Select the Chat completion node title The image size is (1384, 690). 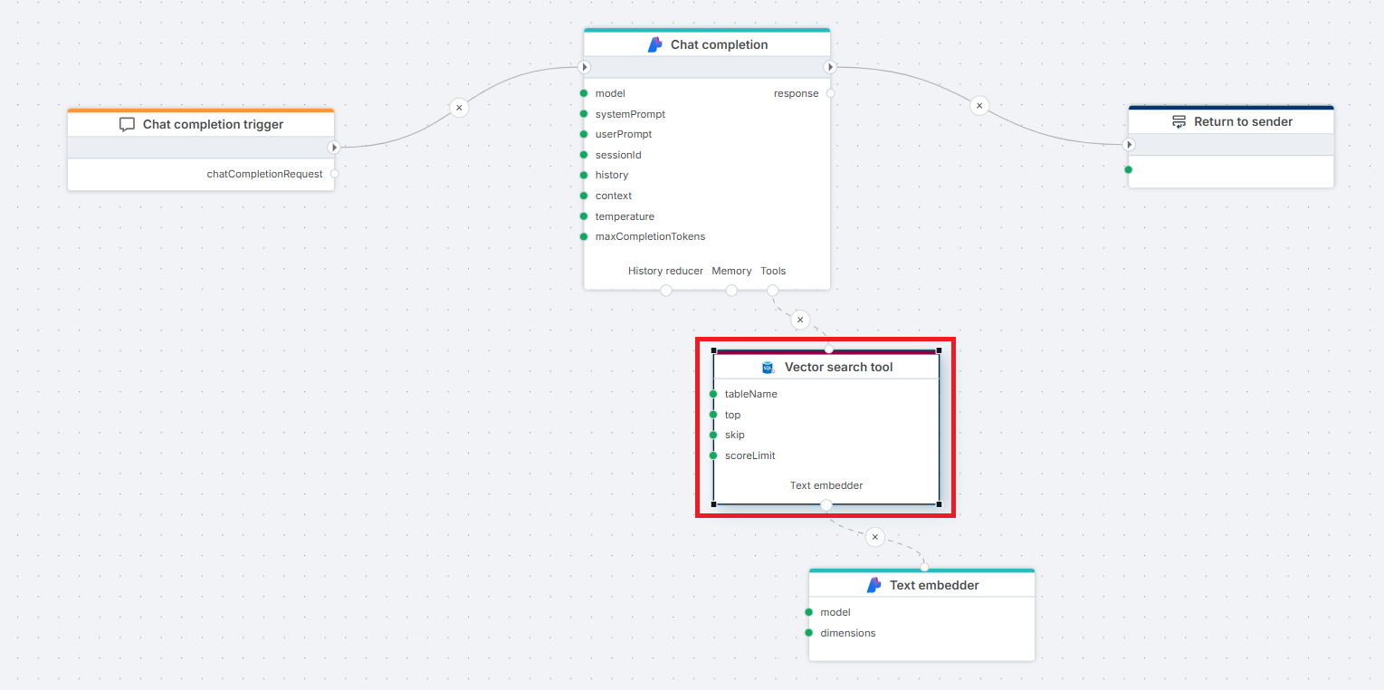click(x=720, y=44)
